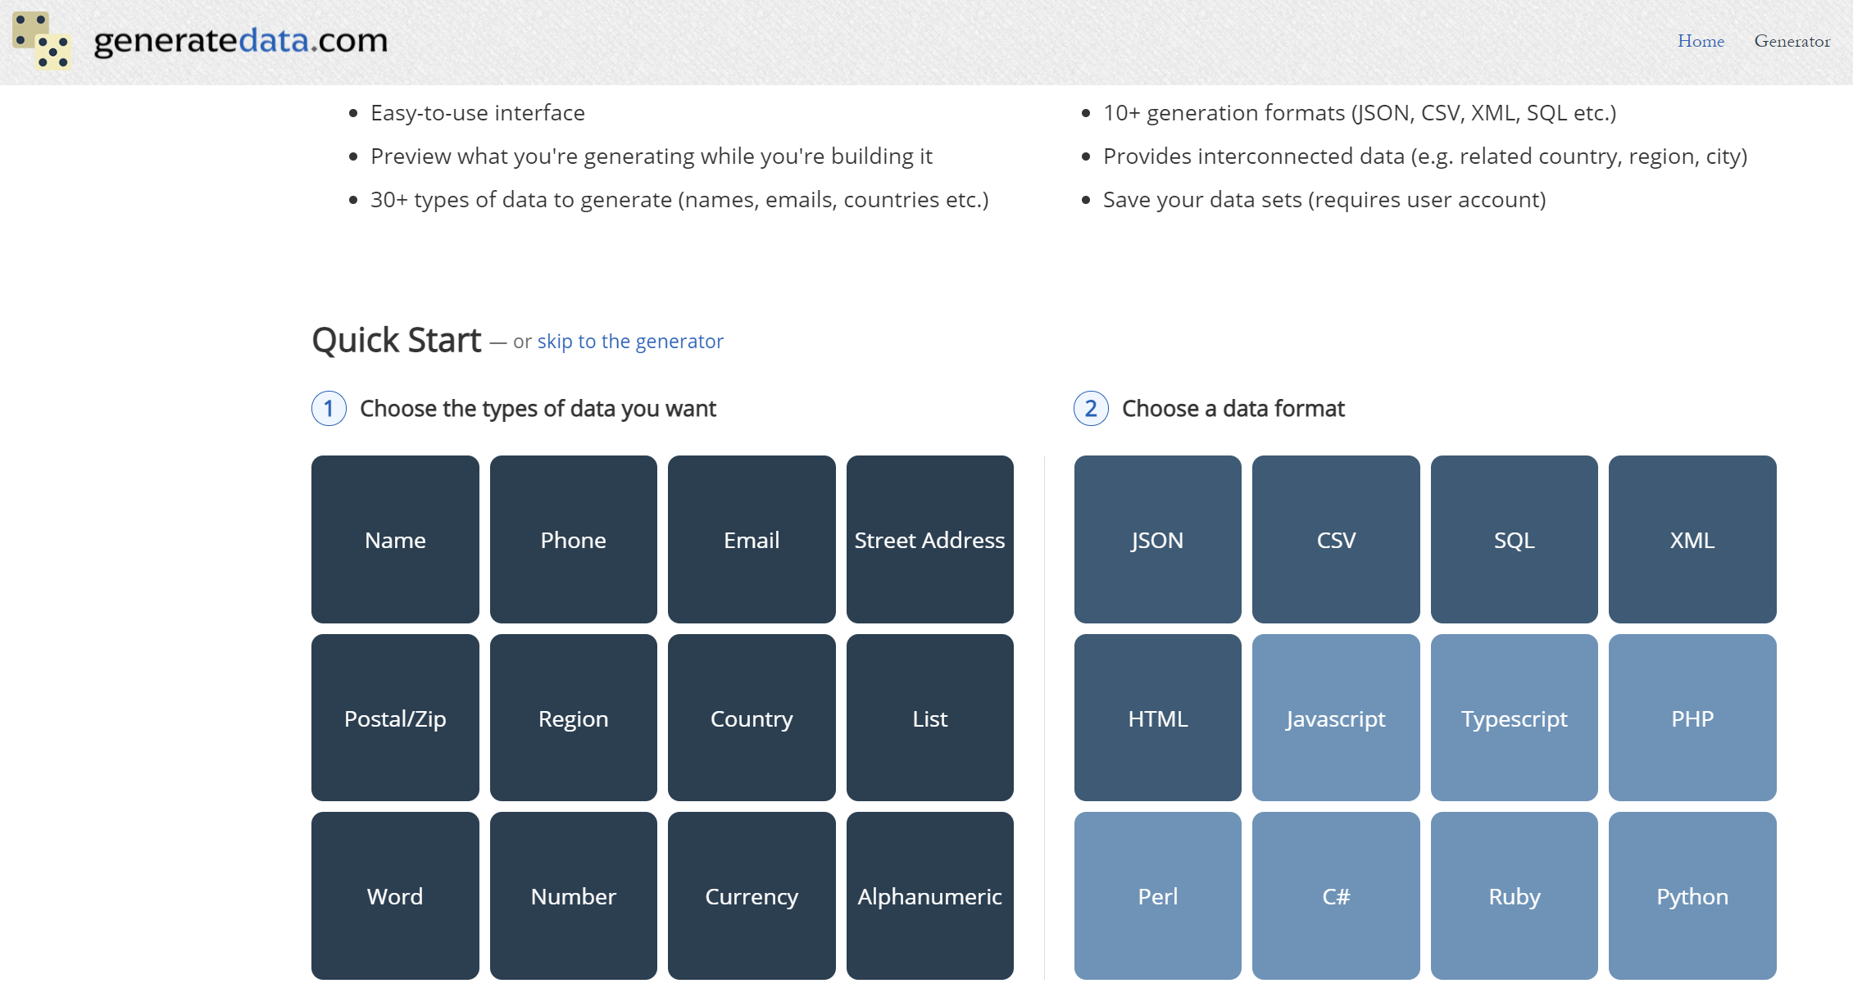Click the generatedata dice logo icon
Screen dimensions: 1853x997
42,40
